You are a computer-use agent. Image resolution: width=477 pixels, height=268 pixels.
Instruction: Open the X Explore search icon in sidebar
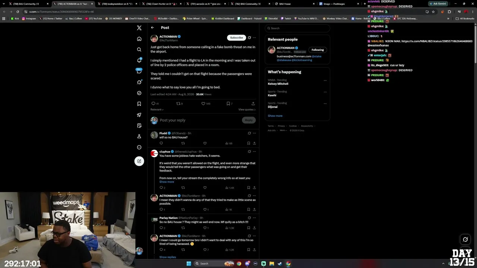coord(139,50)
